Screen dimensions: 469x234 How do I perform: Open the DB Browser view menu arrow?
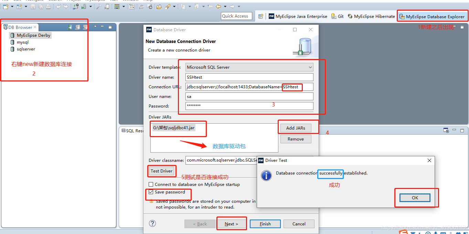tap(95, 26)
